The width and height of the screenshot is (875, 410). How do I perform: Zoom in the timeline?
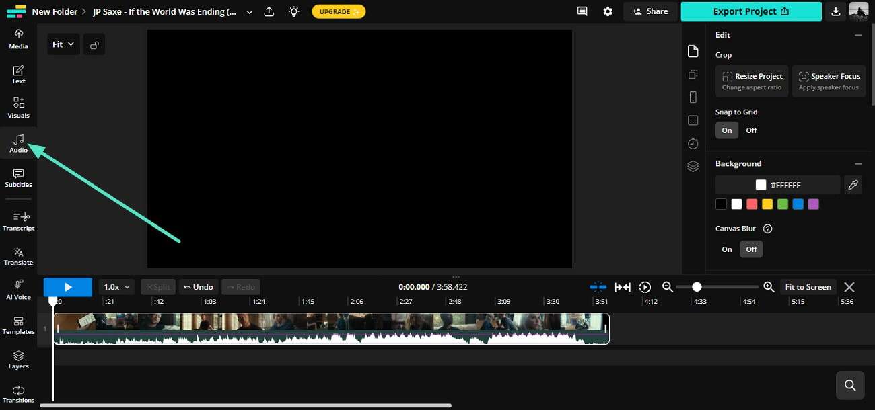point(769,287)
